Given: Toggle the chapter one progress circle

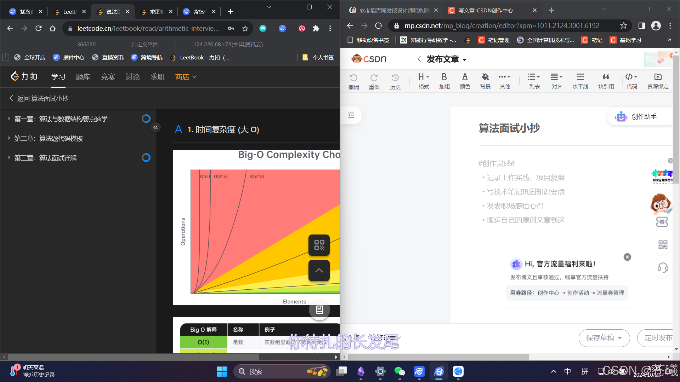Looking at the screenshot, I should tap(146, 119).
